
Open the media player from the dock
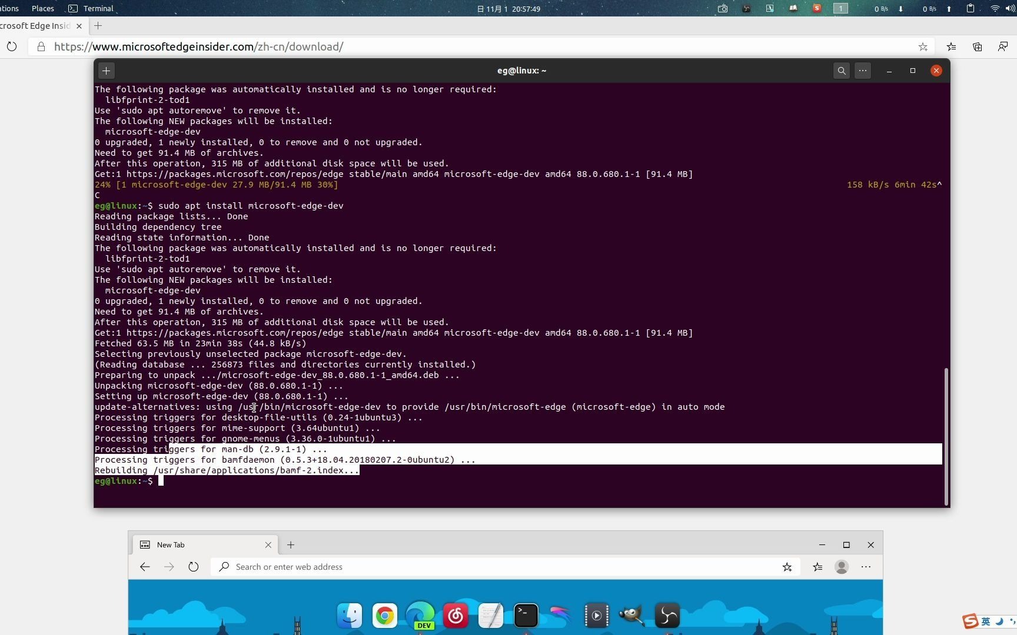click(x=596, y=615)
